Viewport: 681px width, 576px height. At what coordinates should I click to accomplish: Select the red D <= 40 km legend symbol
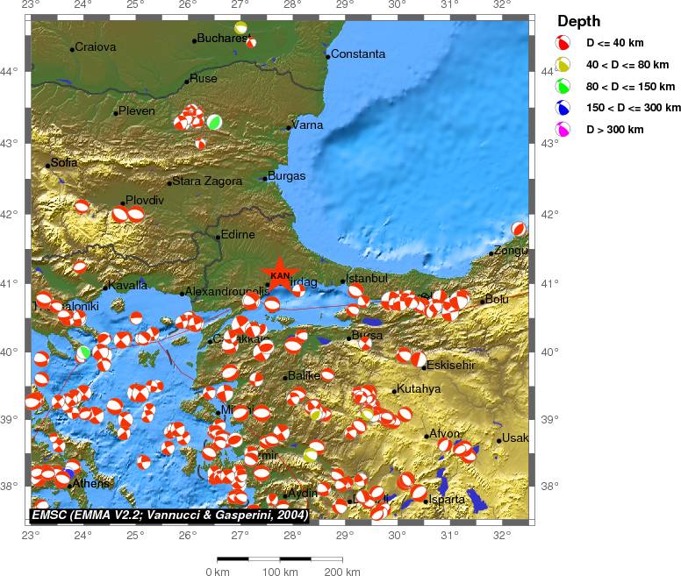coord(562,42)
